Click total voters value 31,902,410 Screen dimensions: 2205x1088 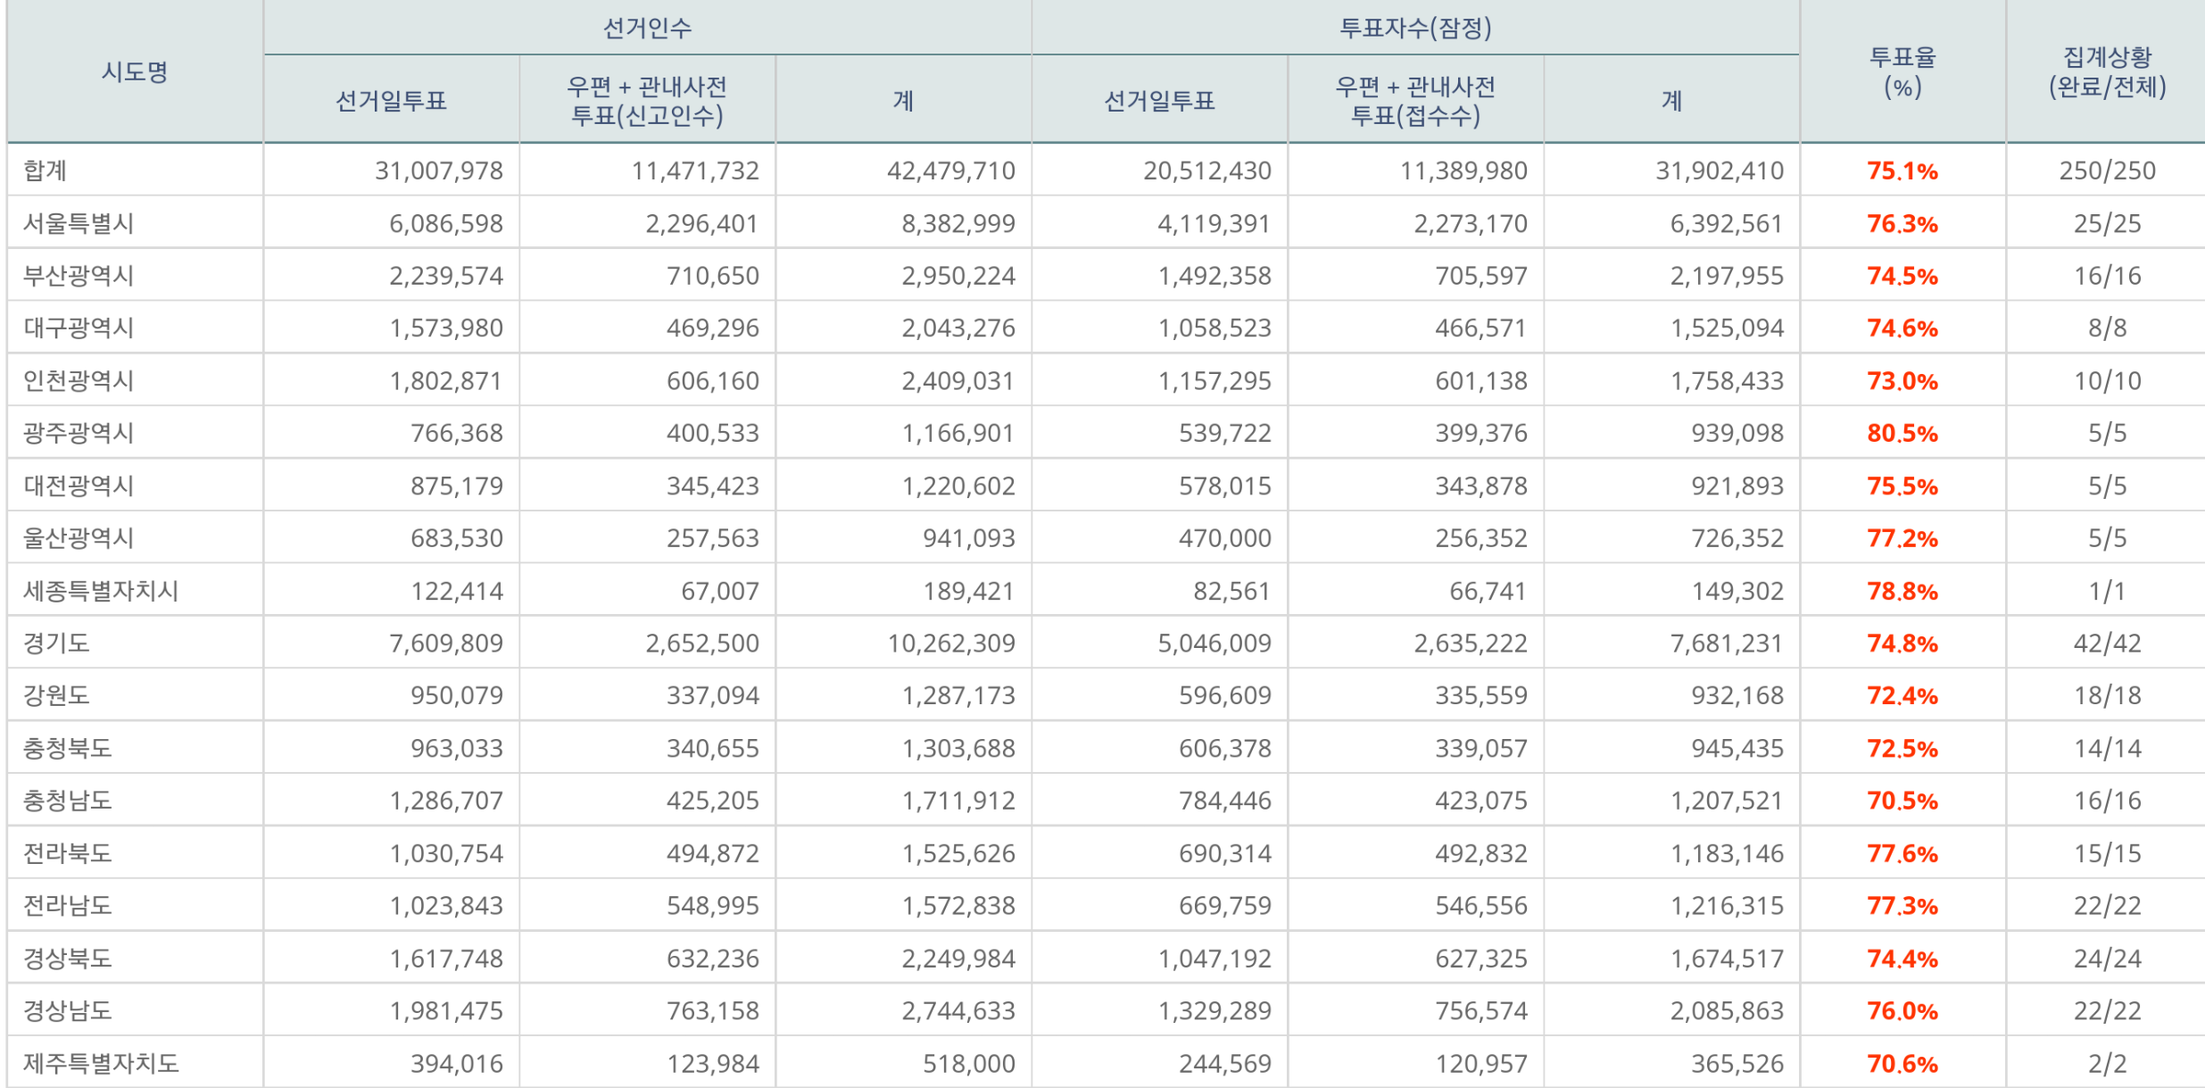tap(1719, 170)
